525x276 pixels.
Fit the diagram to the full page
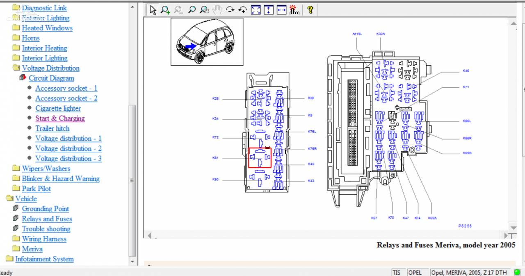(256, 10)
